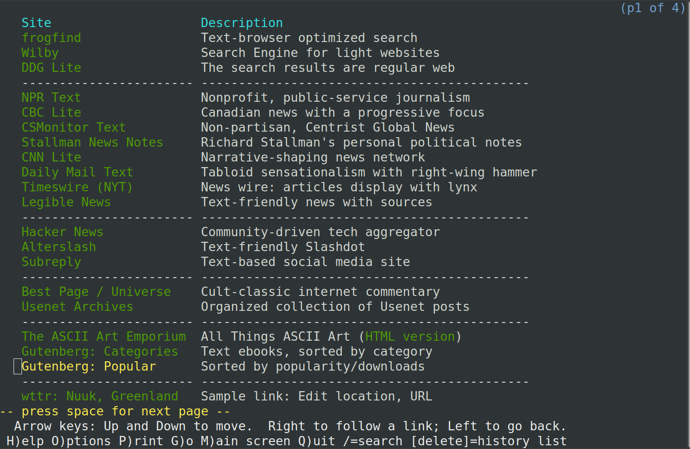This screenshot has height=449, width=690.
Task: Open the Alterslash link
Action: 58,247
